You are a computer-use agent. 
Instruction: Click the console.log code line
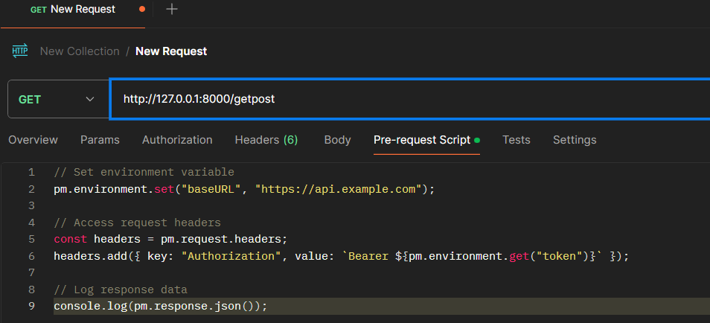point(160,306)
